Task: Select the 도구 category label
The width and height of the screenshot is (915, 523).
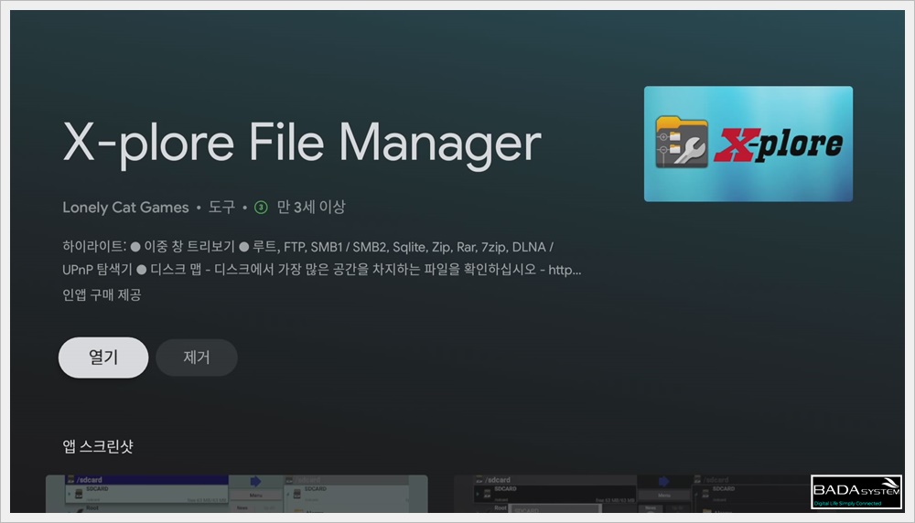Action: (221, 207)
